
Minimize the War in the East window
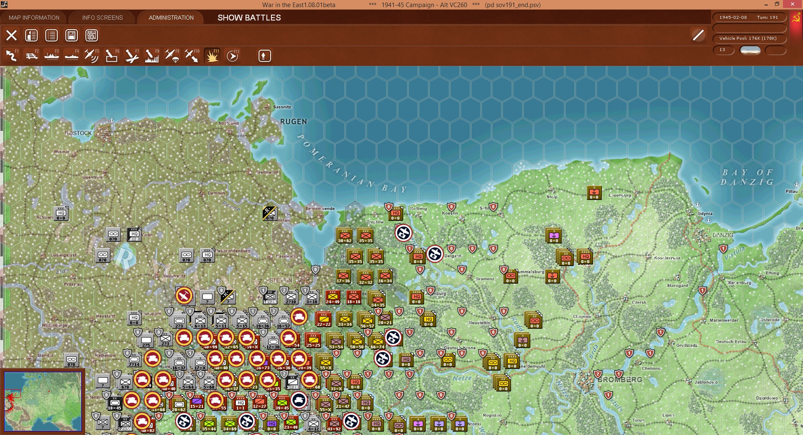tap(766, 5)
